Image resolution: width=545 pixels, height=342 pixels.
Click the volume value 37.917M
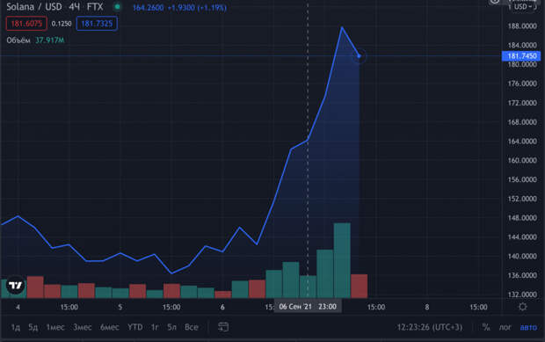coord(50,40)
